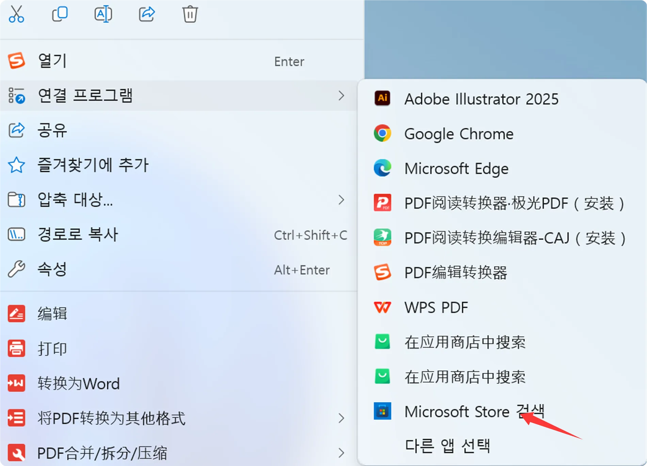Click the WPS PDF red W icon

382,307
